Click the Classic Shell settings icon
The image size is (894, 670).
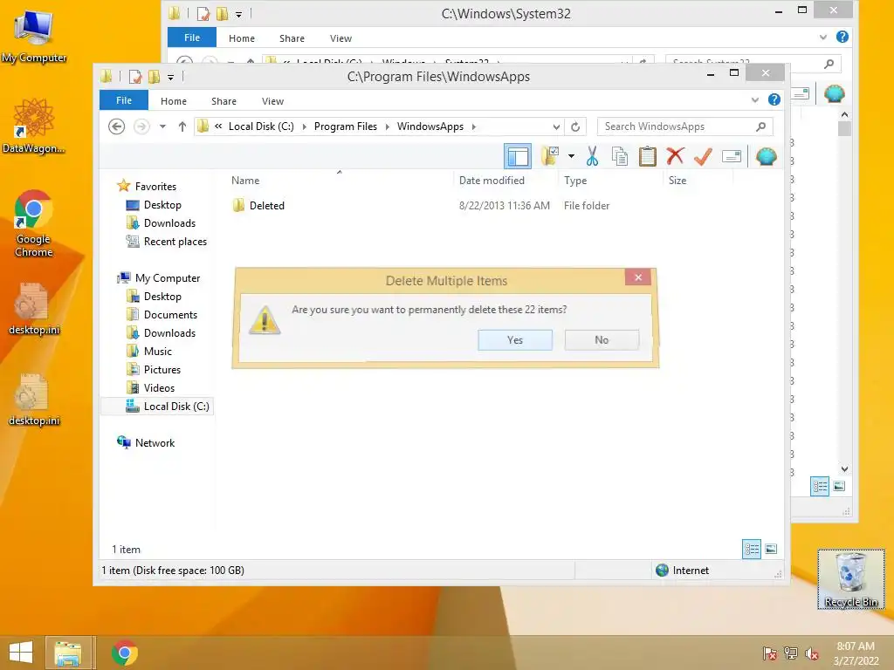coord(767,156)
